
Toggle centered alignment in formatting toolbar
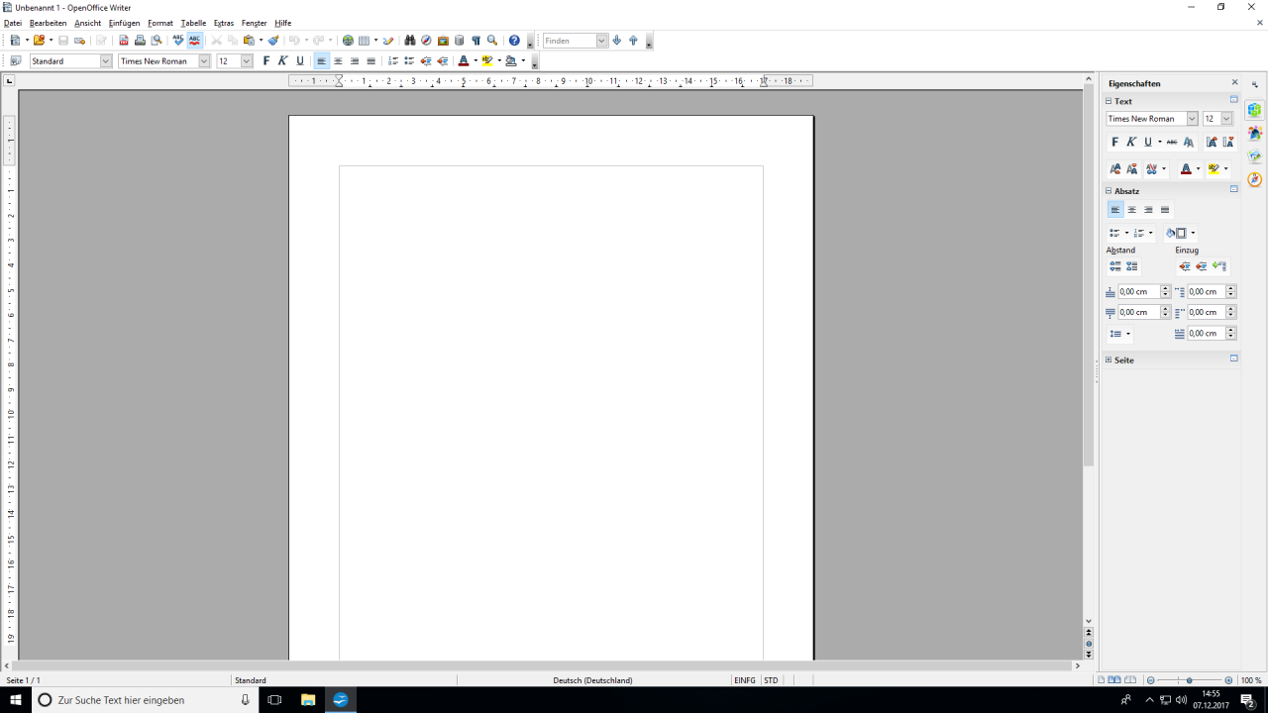pyautogui.click(x=338, y=60)
